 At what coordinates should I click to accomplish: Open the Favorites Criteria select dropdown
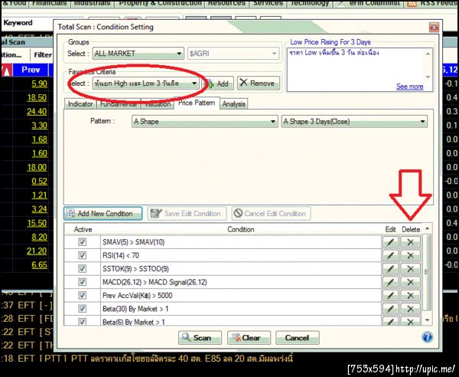tap(146, 84)
